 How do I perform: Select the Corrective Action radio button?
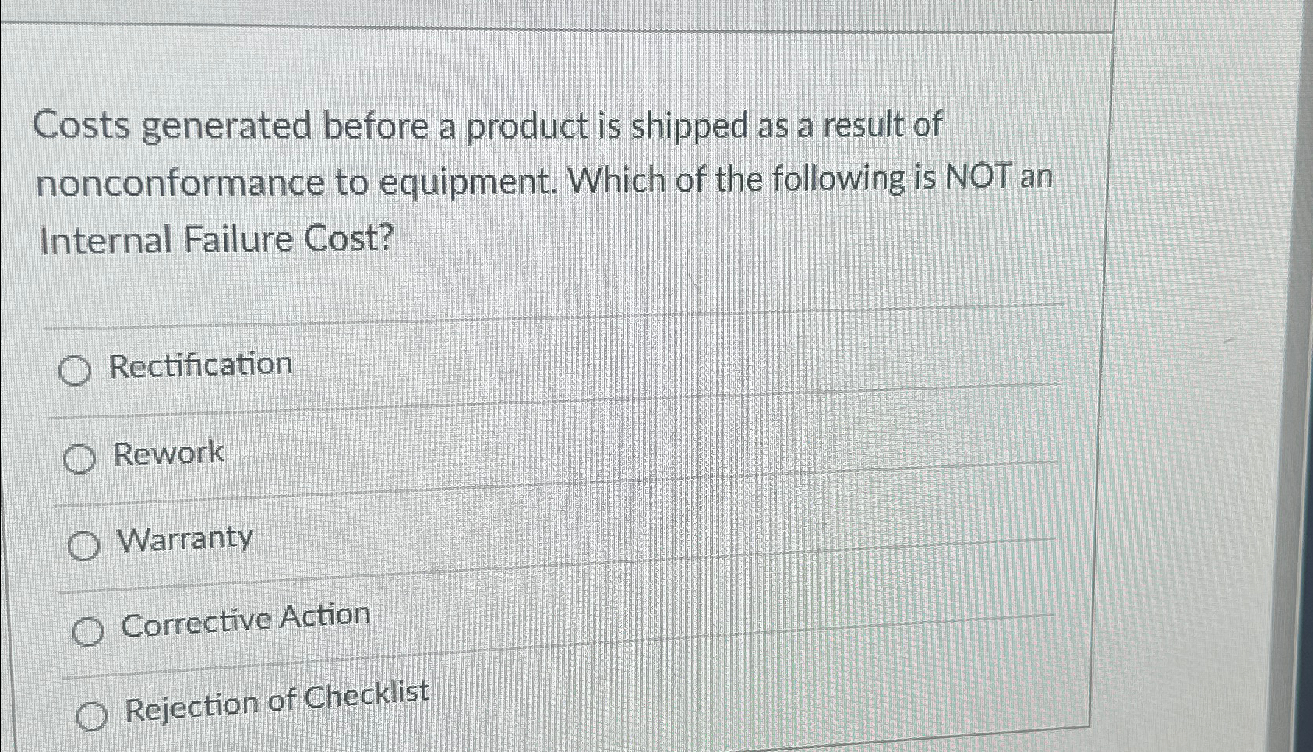coord(87,631)
